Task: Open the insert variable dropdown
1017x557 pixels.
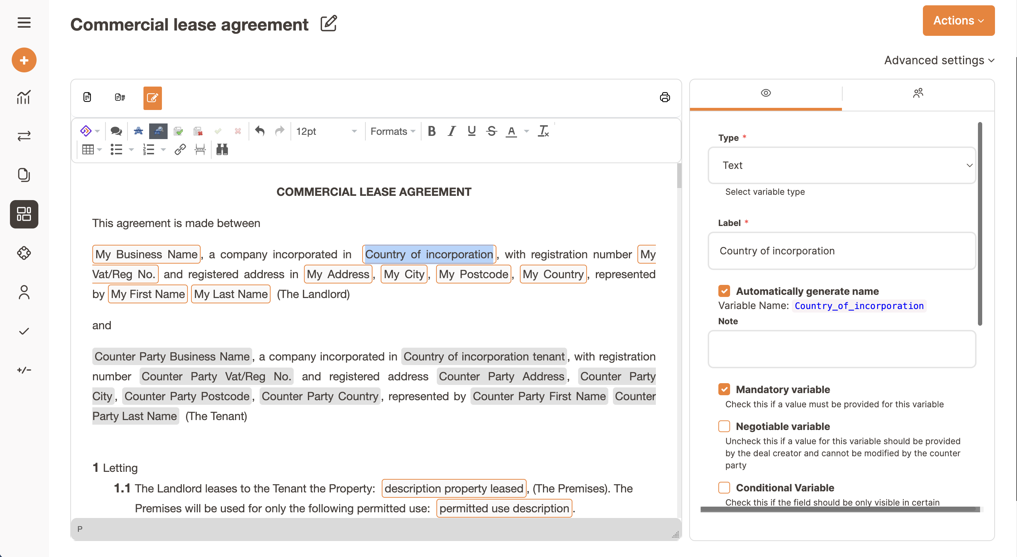Action: coord(90,131)
